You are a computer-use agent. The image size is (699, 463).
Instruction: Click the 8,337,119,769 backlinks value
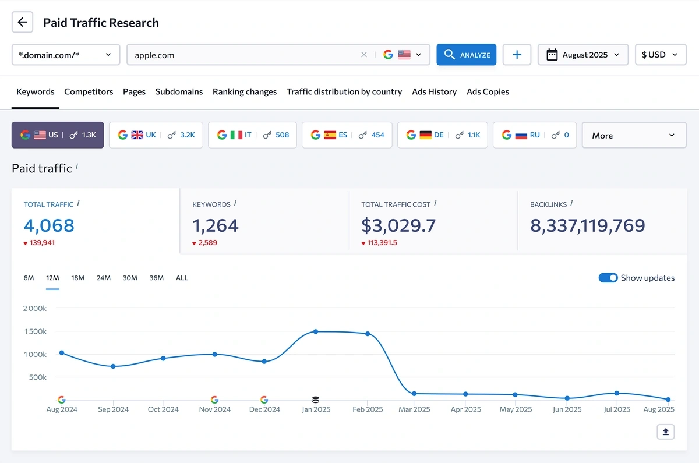(588, 225)
